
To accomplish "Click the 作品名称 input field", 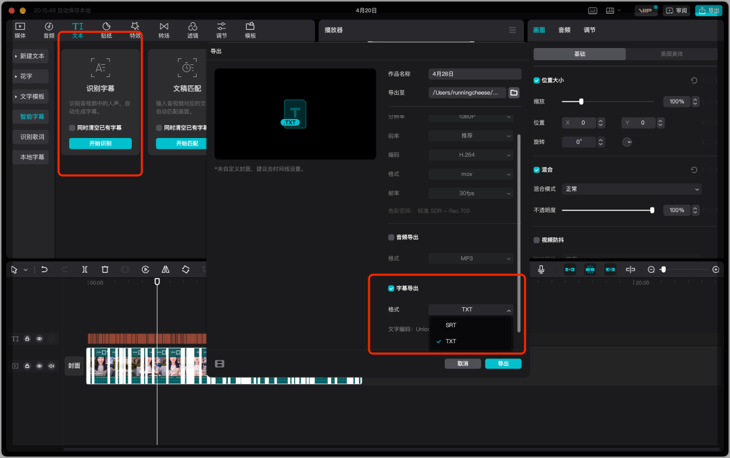I will pos(474,74).
